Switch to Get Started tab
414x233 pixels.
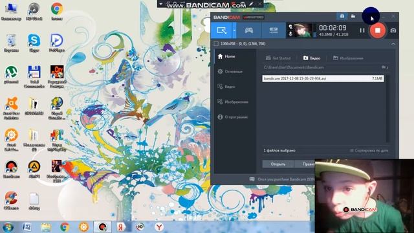278,58
